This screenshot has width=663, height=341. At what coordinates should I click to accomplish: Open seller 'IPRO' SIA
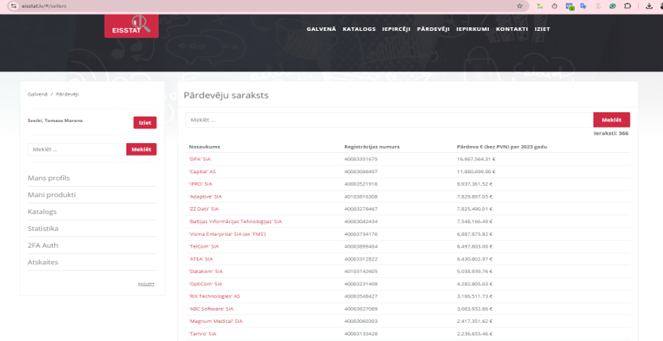tap(200, 184)
